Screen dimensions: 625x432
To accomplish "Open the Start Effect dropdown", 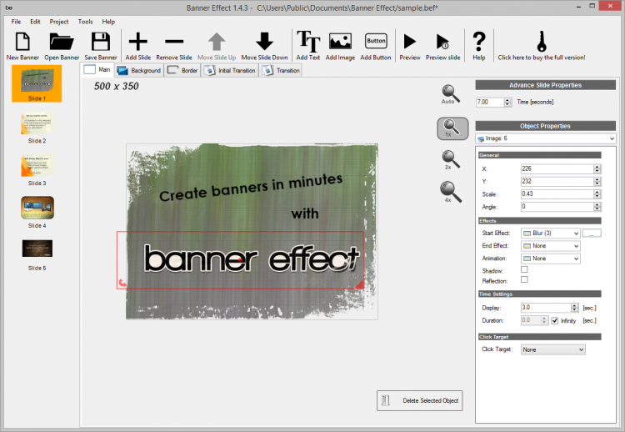I will point(550,234).
